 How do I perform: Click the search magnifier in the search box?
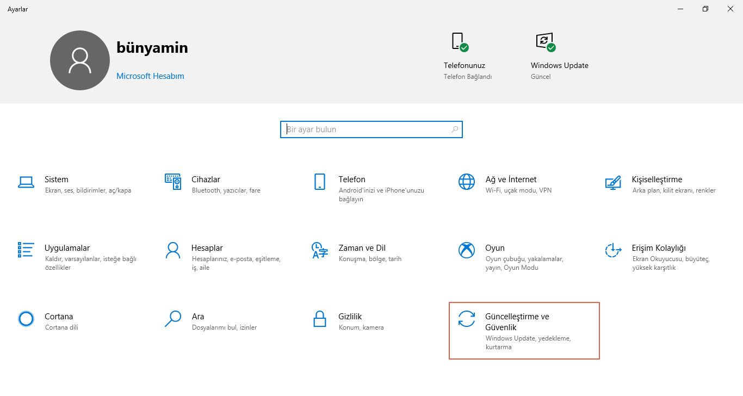(x=455, y=129)
